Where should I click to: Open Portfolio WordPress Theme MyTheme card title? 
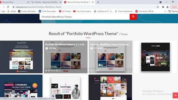point(110,44)
